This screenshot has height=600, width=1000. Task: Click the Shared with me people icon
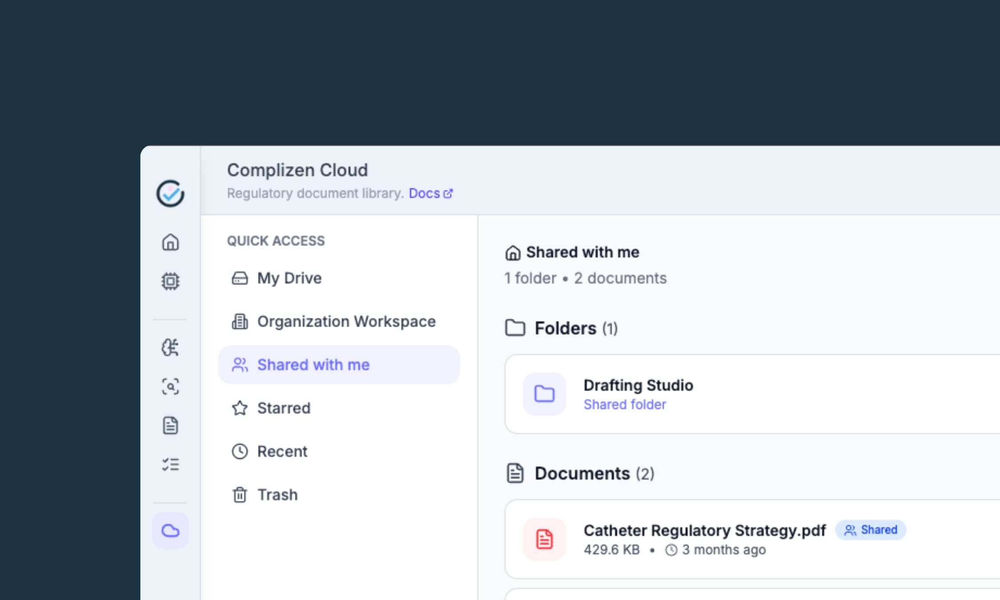pos(240,365)
